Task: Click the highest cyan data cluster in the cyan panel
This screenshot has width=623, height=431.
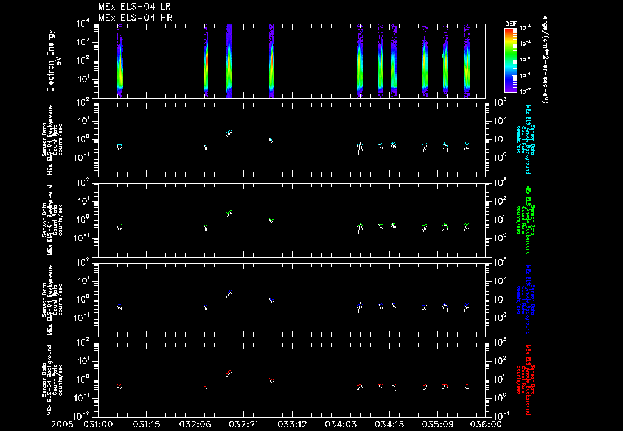Action: coord(229,133)
